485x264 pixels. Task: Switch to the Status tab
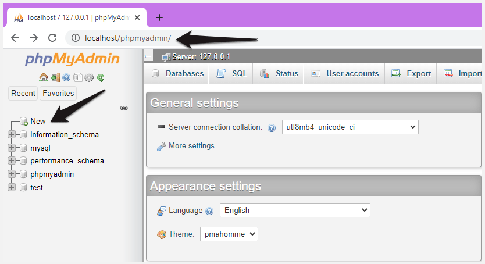279,74
